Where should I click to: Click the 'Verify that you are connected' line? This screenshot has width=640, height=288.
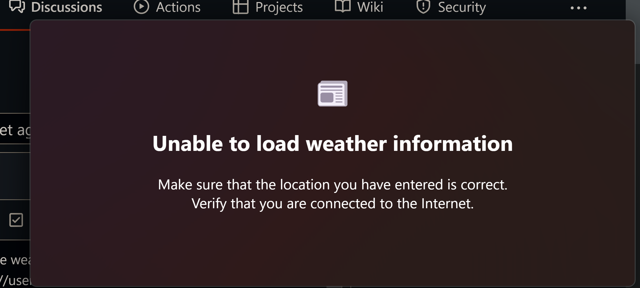(332, 204)
